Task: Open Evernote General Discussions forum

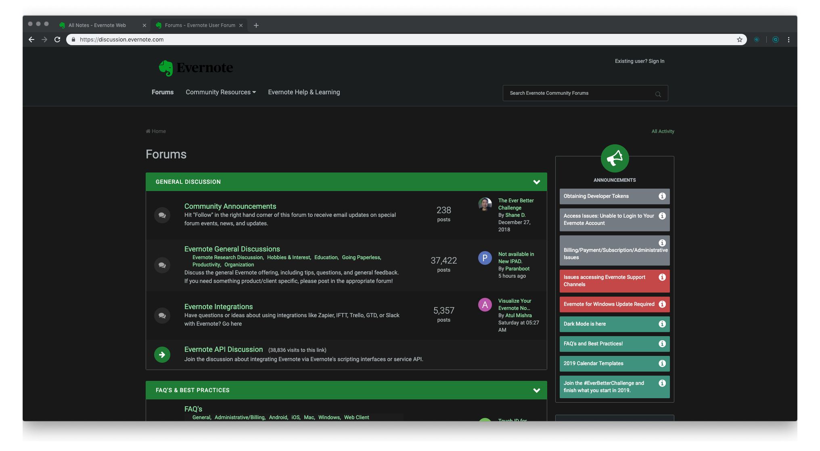Action: [x=232, y=249]
